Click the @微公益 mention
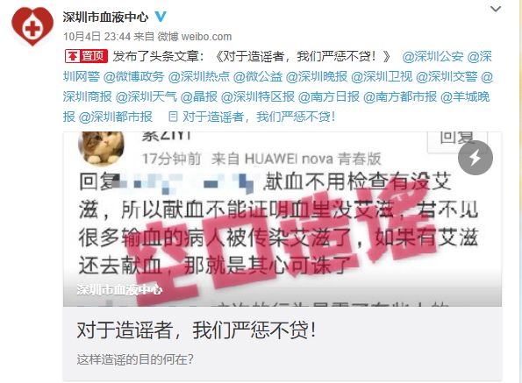 (258, 77)
